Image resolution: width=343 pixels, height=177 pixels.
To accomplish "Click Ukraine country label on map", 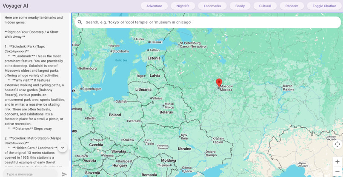I will (x=184, y=149).
